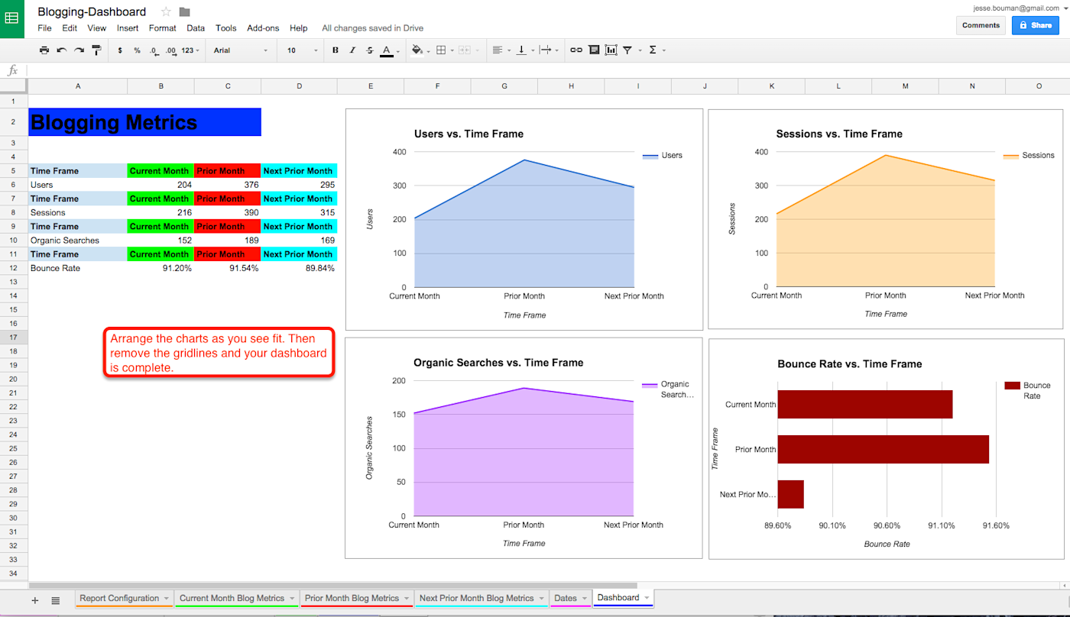Toggle strikethrough formatting
This screenshot has height=617, width=1070.
[x=370, y=50]
